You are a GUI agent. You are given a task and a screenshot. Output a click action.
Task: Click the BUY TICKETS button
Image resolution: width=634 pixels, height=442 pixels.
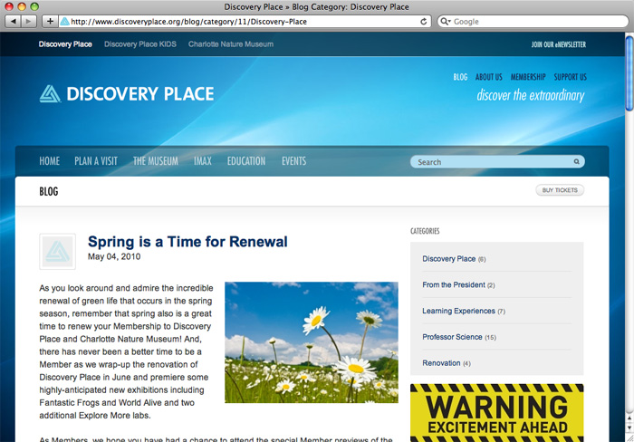click(x=560, y=190)
